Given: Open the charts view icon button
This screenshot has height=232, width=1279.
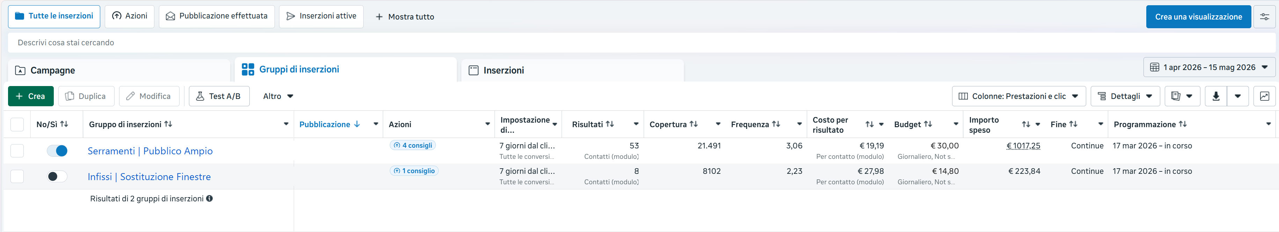Looking at the screenshot, I should (1264, 96).
